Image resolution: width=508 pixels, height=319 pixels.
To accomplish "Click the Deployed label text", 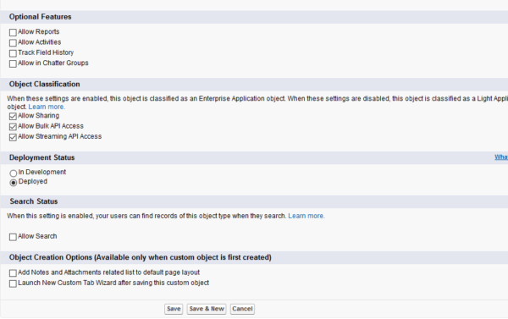I will [33, 181].
